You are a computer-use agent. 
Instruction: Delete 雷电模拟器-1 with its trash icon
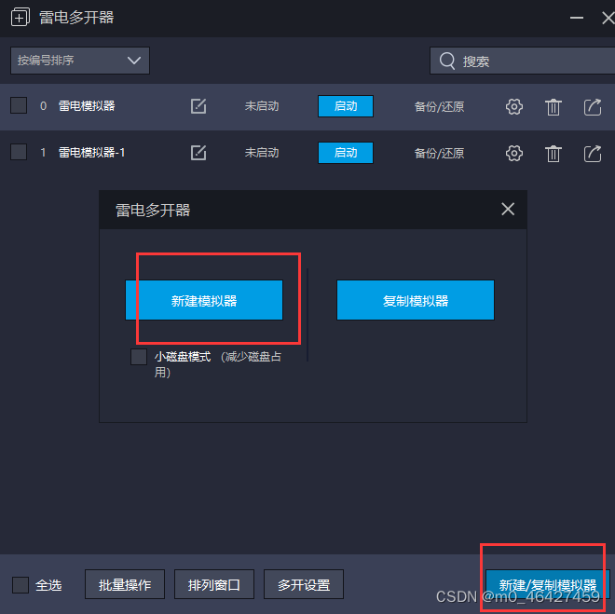pyautogui.click(x=553, y=154)
